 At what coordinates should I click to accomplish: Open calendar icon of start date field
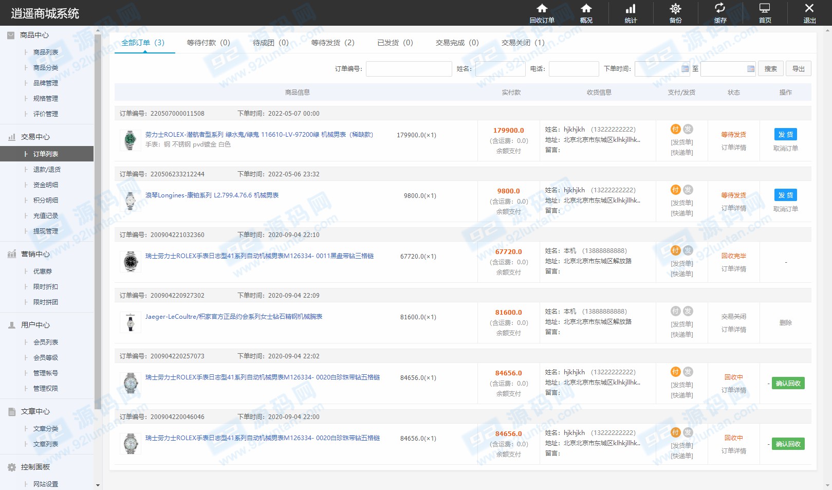(685, 69)
